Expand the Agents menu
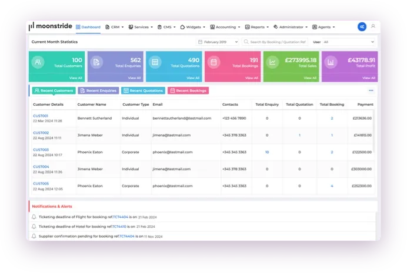The height and width of the screenshot is (273, 407). point(323,27)
